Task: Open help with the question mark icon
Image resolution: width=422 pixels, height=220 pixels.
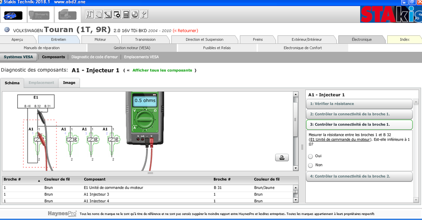Action: 144,14
